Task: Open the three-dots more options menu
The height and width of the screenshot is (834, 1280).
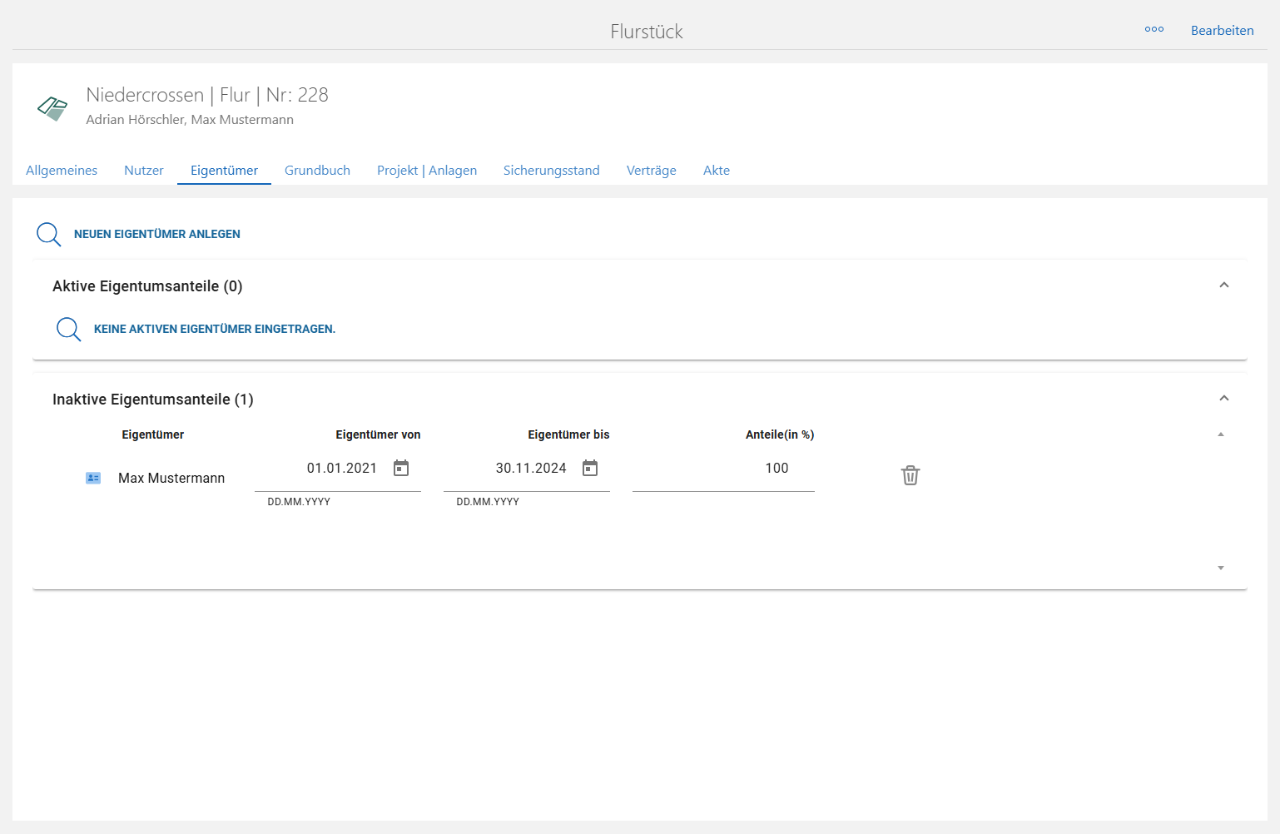Action: click(x=1153, y=30)
